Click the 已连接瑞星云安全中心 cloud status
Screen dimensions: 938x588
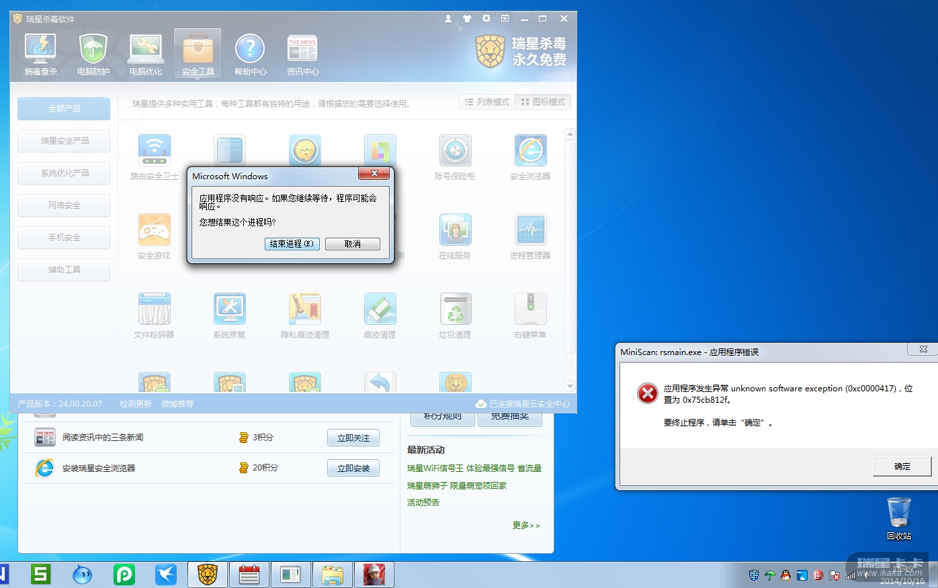523,403
